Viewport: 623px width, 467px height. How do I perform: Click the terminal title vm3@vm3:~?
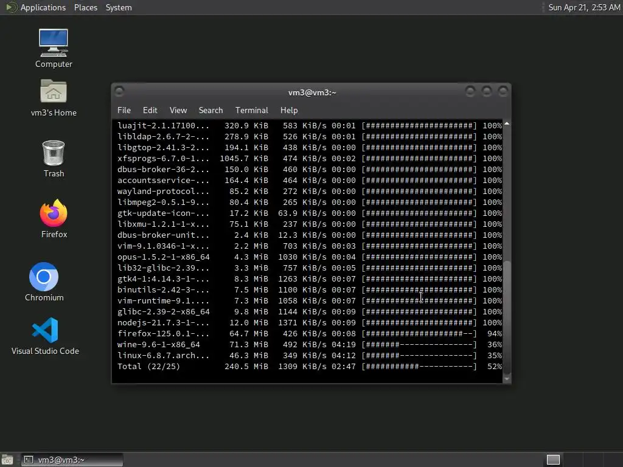(x=312, y=92)
